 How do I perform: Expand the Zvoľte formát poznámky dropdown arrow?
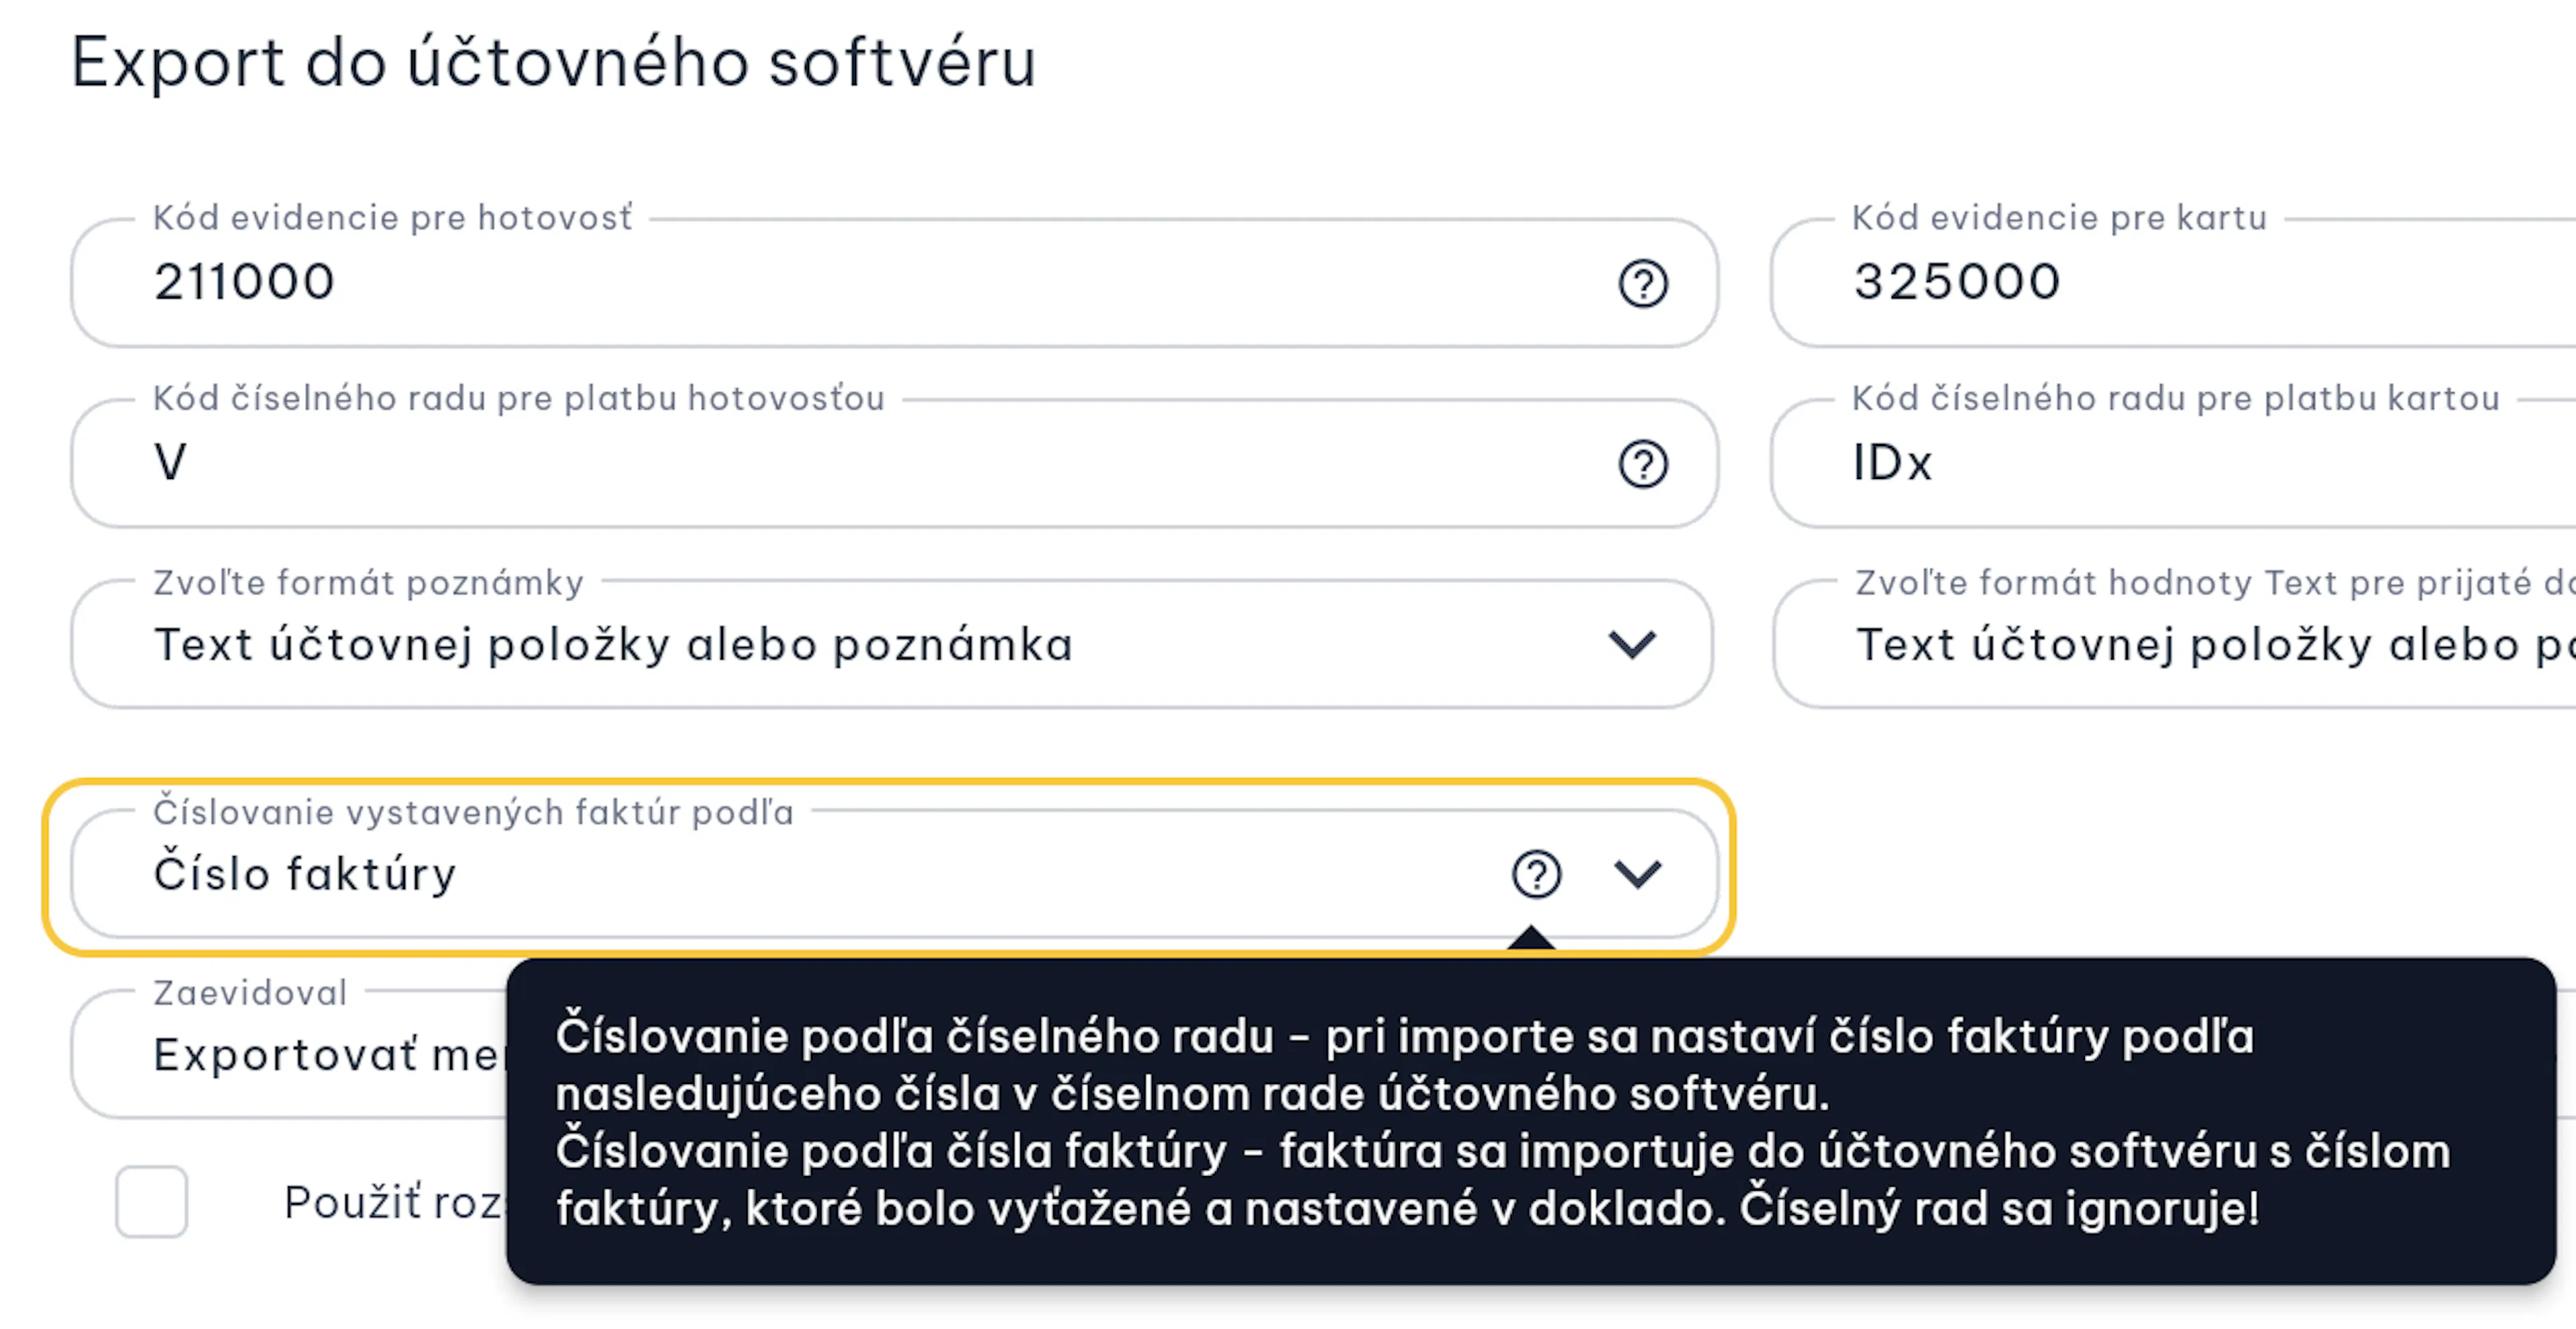tap(1632, 644)
